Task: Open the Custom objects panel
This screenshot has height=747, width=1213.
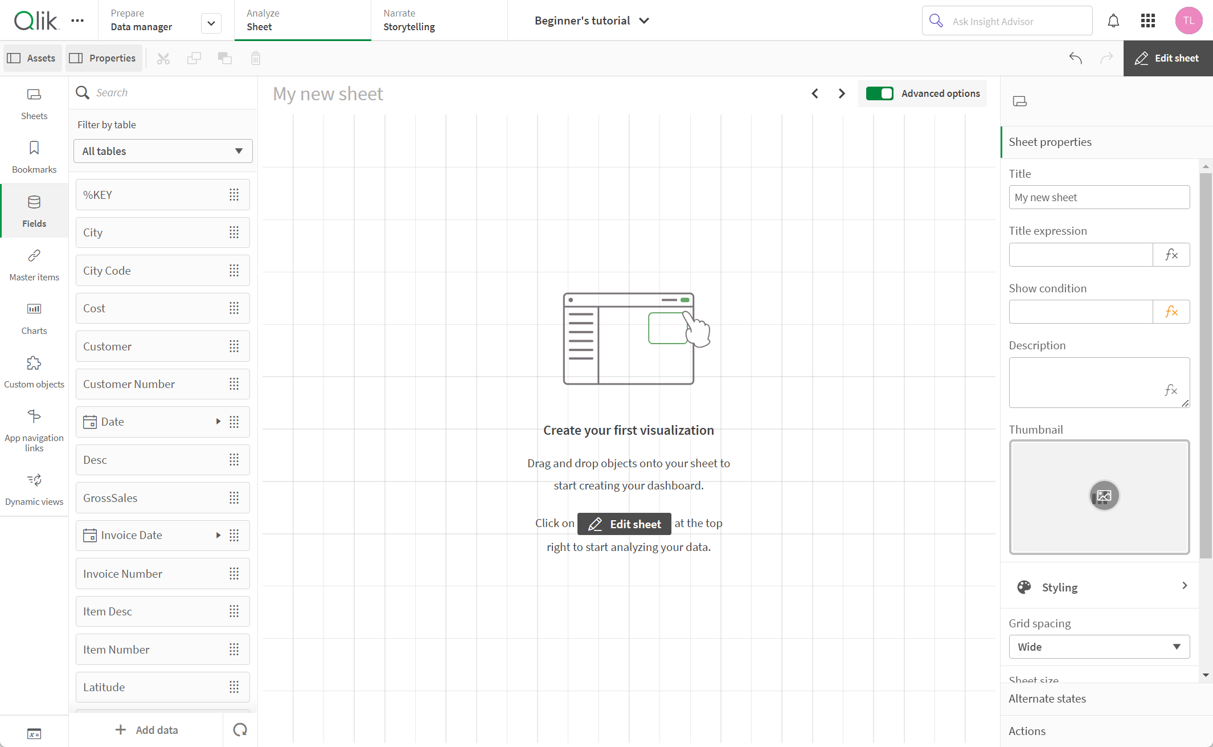Action: point(35,374)
